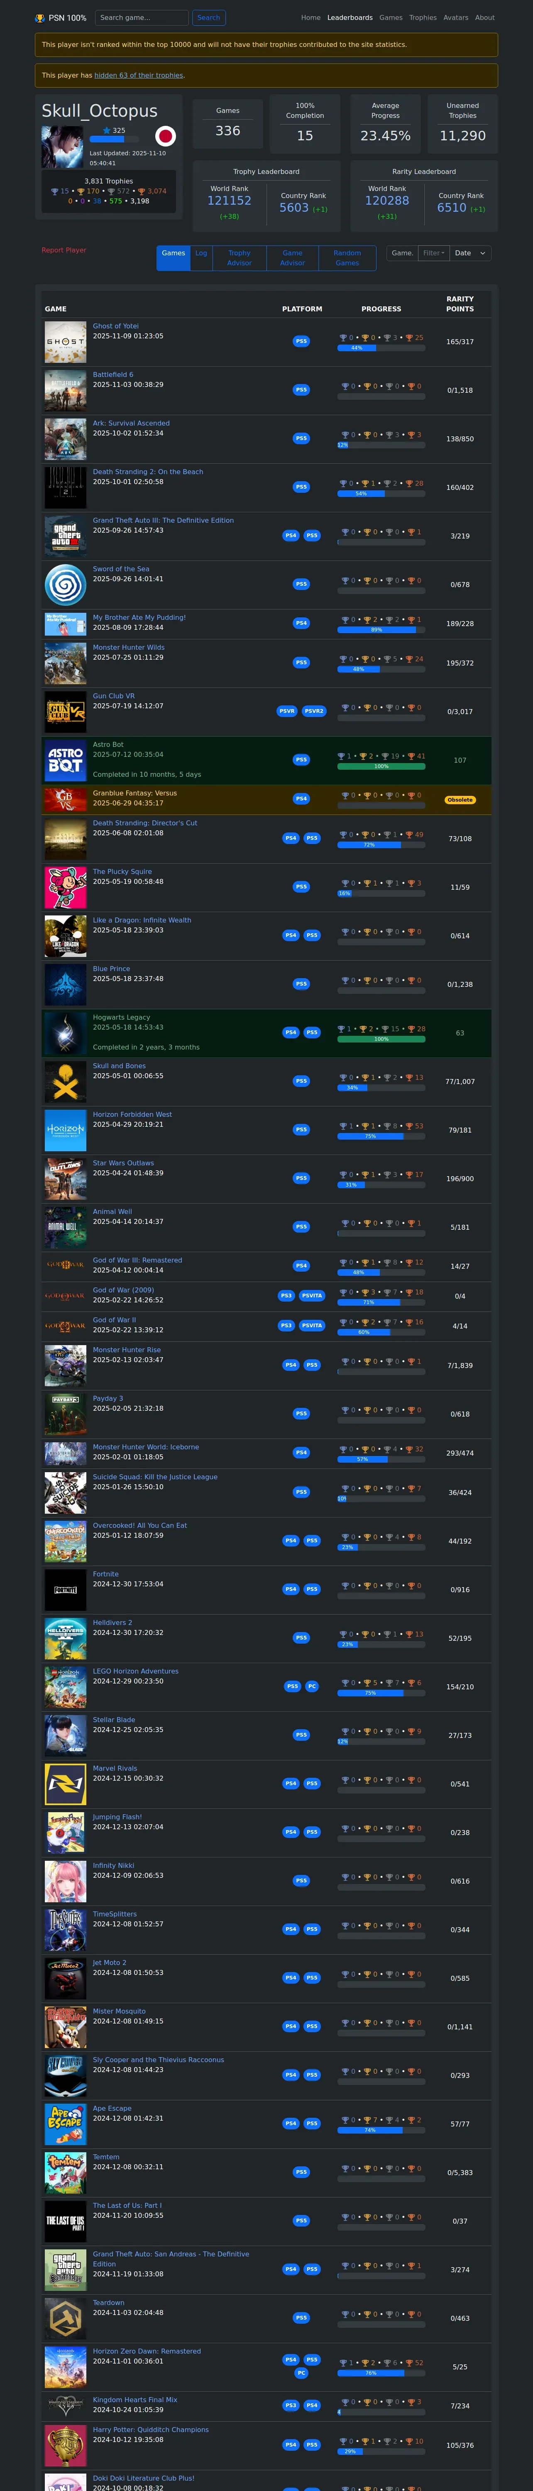
Task: Sort the table by the RARITY POINTS header
Action: pos(460,305)
